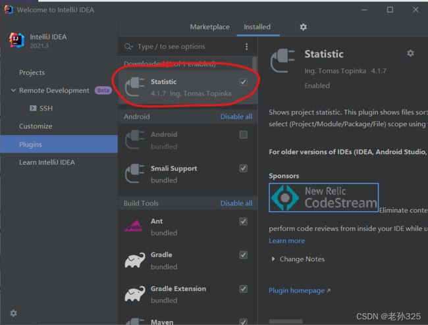Viewport: 428px width, 325px height.
Task: Open the Learn more link
Action: [287, 241]
